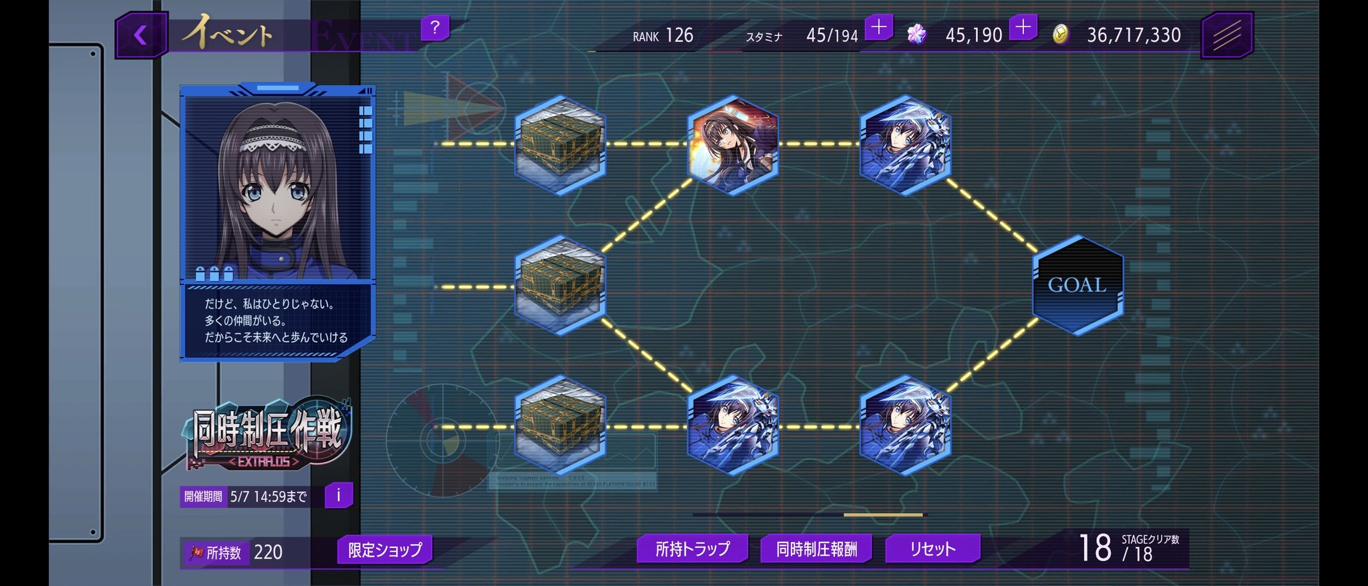Screen dimensions: 1368x586
Task: Select the top-right mecha stage node
Action: tap(905, 145)
